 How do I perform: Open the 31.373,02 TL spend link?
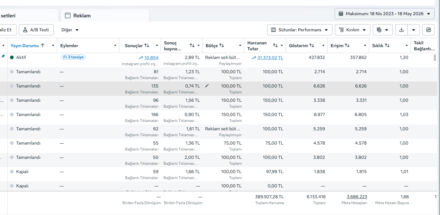click(x=270, y=58)
